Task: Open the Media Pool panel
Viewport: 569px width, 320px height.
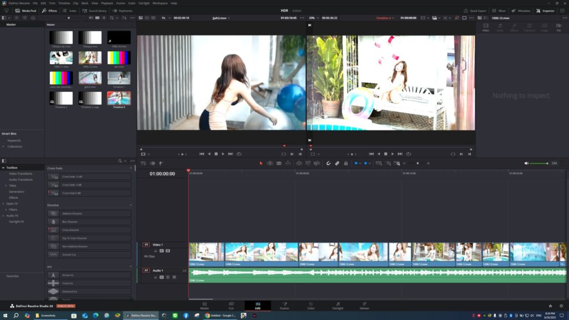Action: pyautogui.click(x=26, y=11)
